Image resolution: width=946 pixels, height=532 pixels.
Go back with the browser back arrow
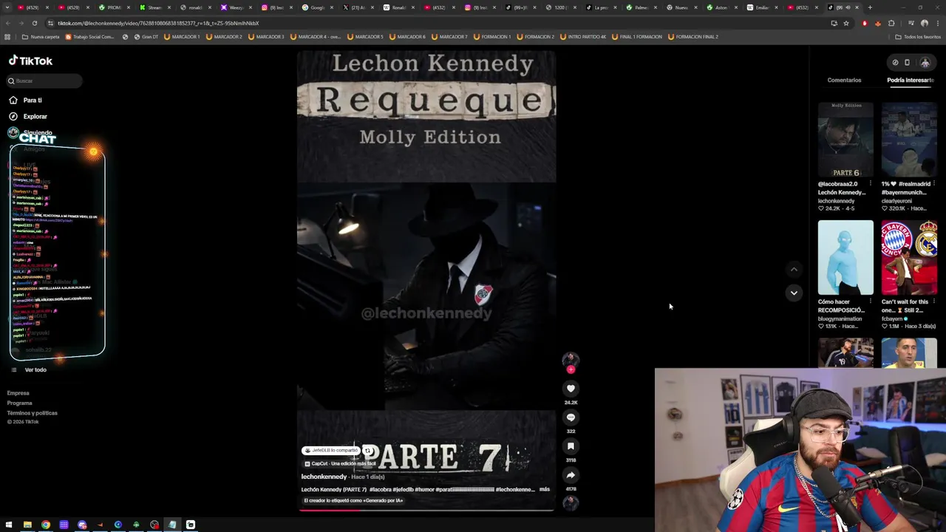pos(8,23)
